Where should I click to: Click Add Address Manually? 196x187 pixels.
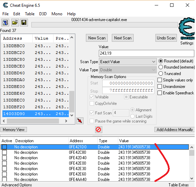[175, 130]
